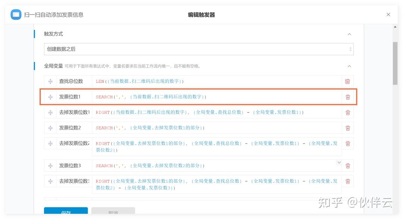Click drag handle of 发票位数2 row
The image size is (403, 219).
[x=50, y=128]
